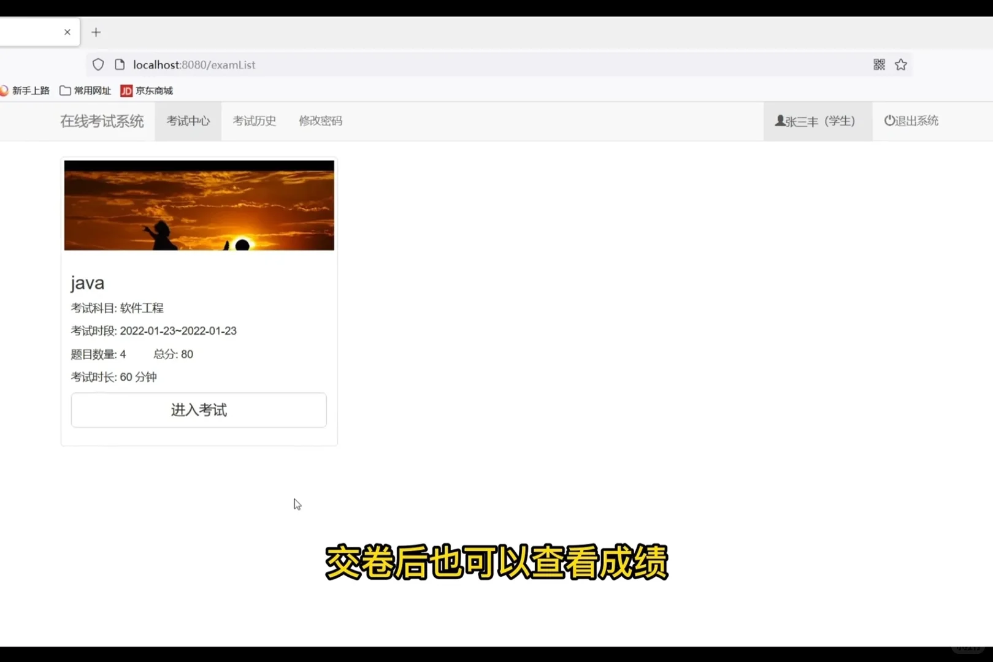
Task: Click the power icon next to 退出系统
Action: tap(889, 120)
